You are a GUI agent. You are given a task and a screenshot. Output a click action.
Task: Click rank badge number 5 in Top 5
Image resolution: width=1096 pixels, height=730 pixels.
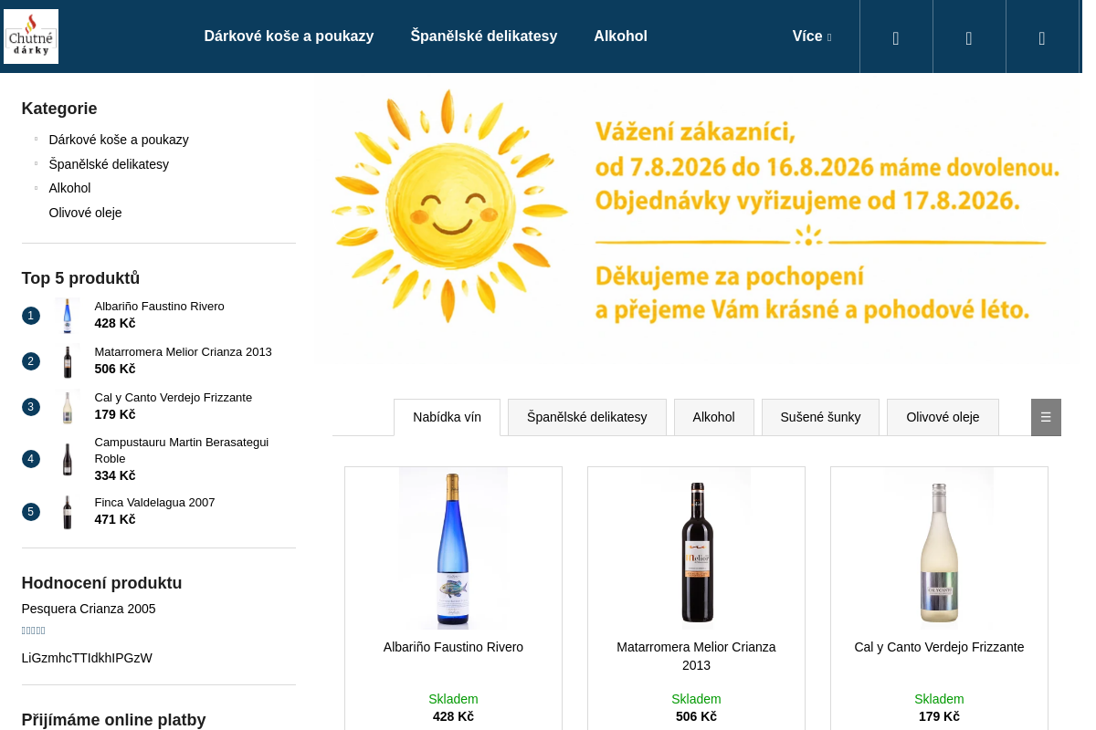point(31,512)
